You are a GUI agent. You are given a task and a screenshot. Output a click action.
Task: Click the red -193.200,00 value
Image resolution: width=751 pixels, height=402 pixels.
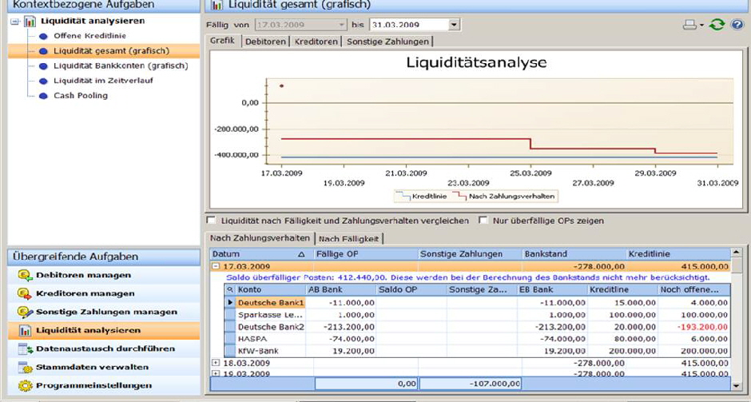pyautogui.click(x=701, y=327)
